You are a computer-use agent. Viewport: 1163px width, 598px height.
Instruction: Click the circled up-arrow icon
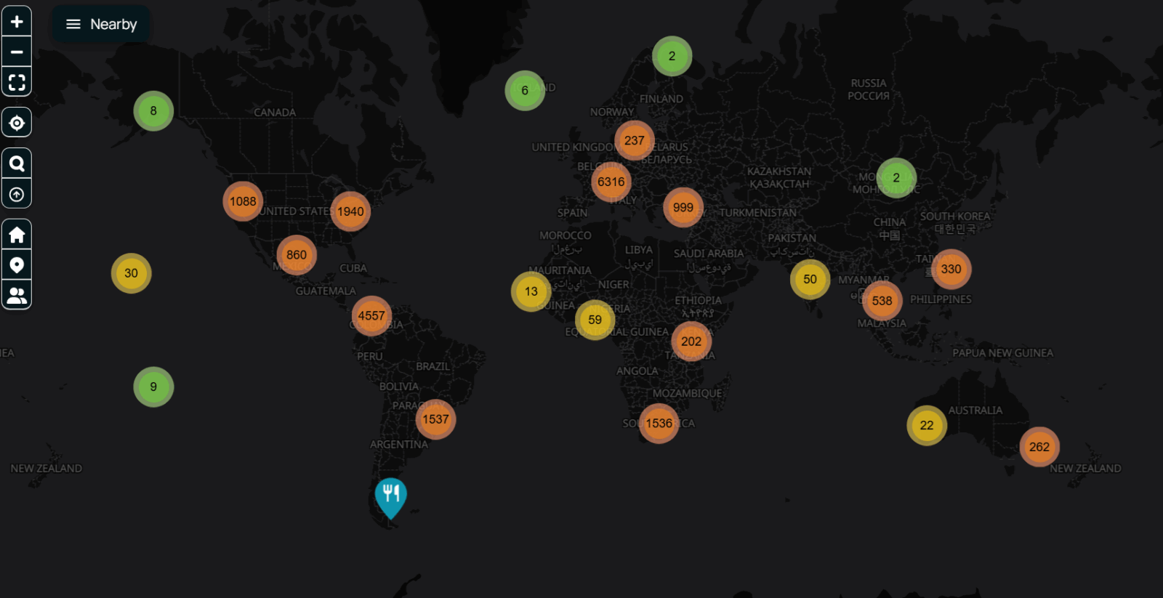[x=17, y=195]
